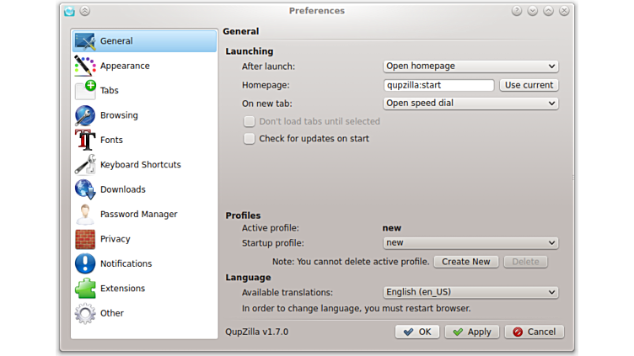The image size is (634, 356).
Task: Expand the Startup profile dropdown
Action: 470,243
